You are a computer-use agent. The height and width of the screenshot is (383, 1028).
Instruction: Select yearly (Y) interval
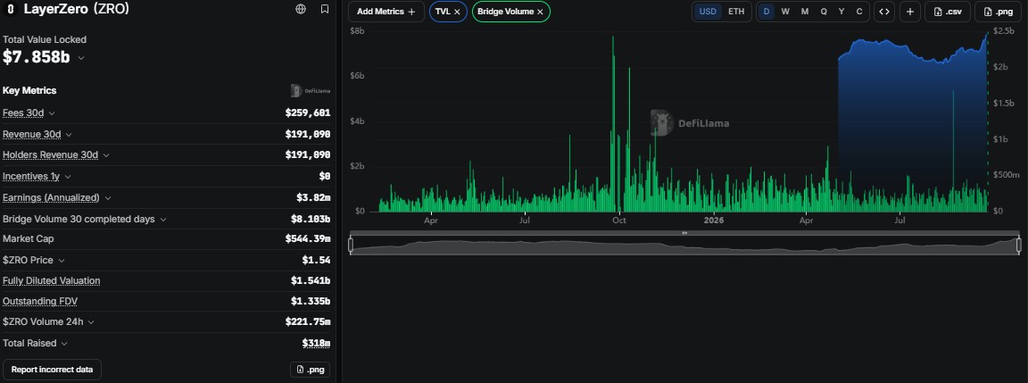pyautogui.click(x=841, y=12)
